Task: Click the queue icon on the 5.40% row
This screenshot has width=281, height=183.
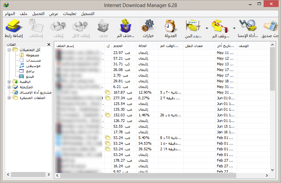Action: coord(108,138)
